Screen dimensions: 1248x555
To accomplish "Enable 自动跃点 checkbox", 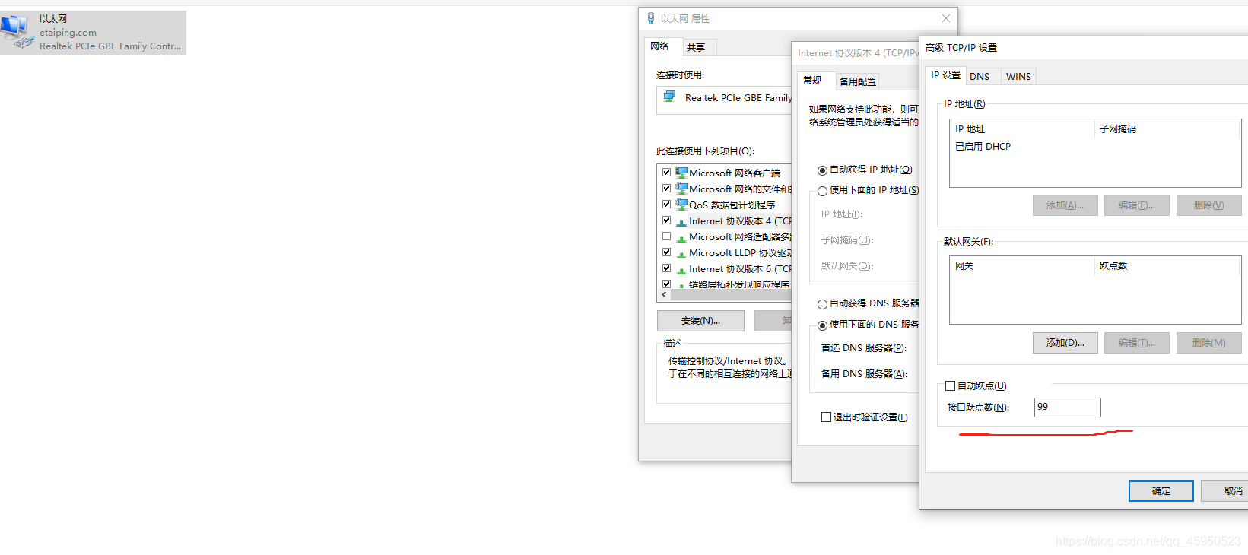I will [x=950, y=386].
